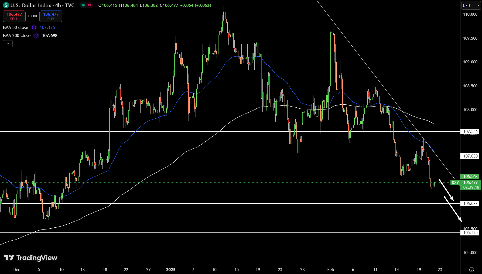Click the 105.000 price axis label
Viewport: 482px width, 274px height.
pyautogui.click(x=470, y=253)
